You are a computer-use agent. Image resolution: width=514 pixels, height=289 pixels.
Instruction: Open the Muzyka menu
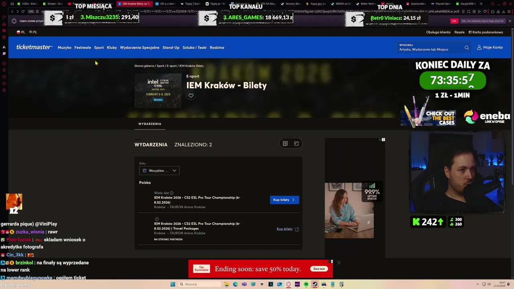(x=64, y=47)
